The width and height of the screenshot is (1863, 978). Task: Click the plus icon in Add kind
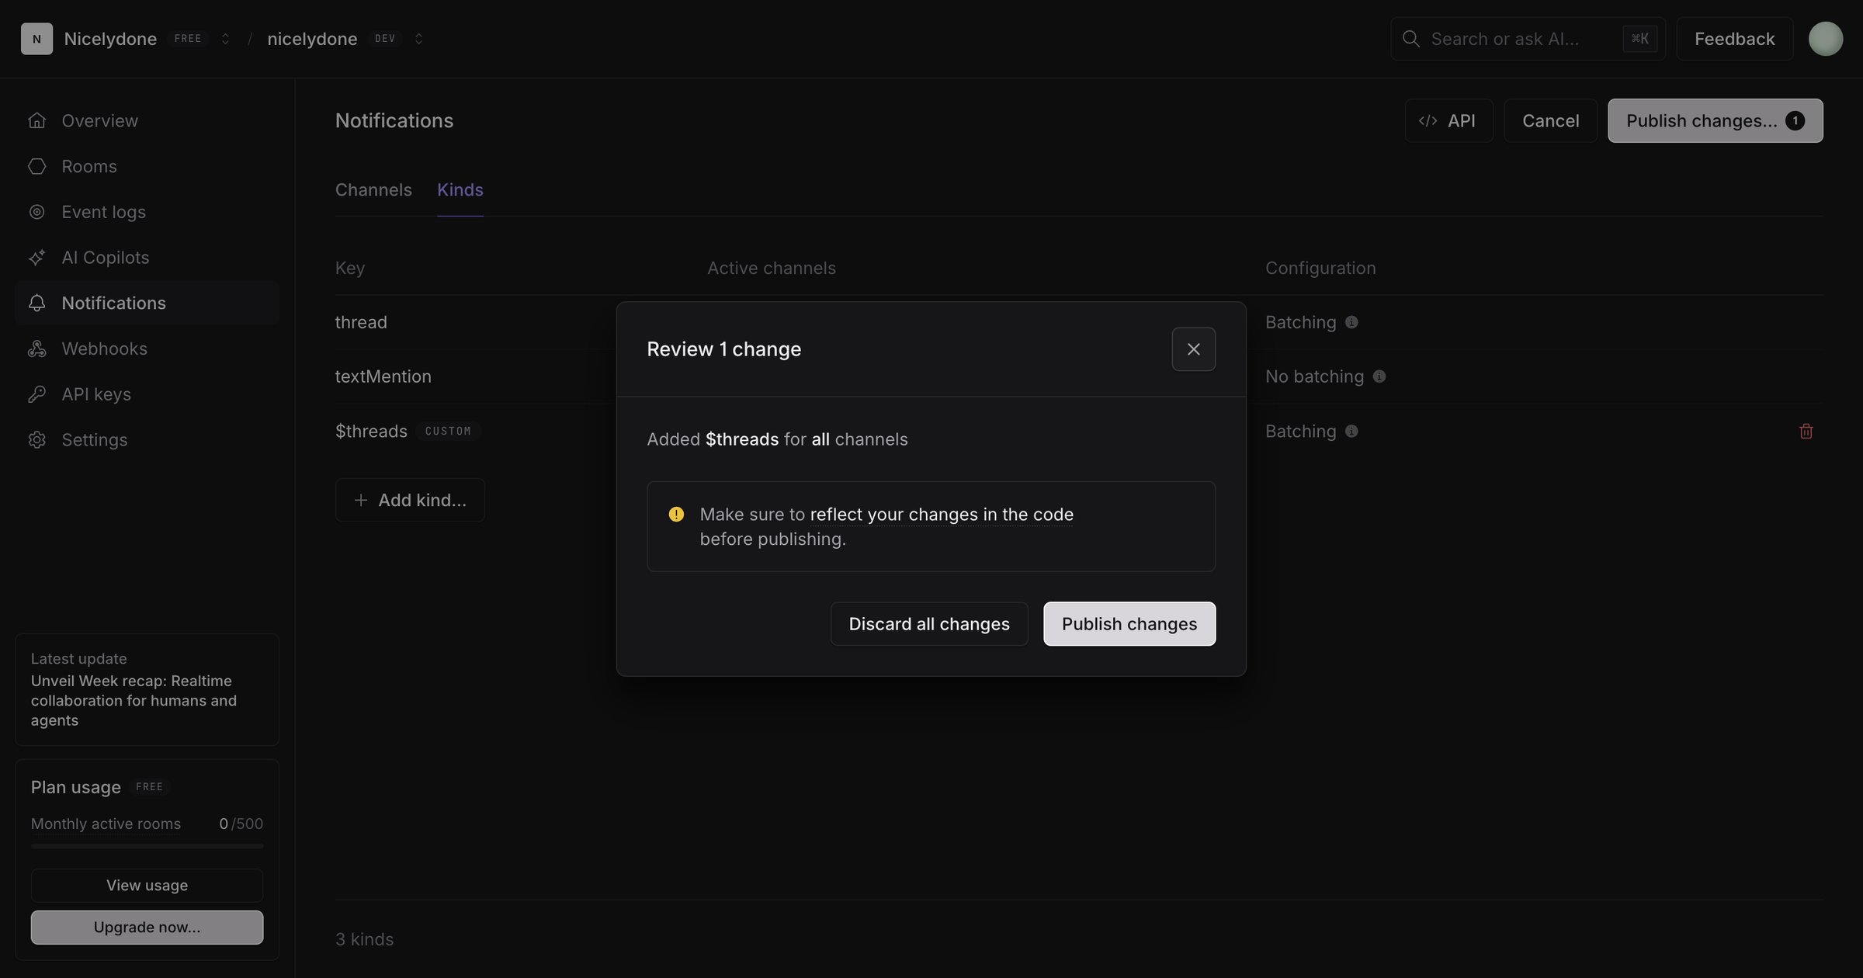point(360,501)
